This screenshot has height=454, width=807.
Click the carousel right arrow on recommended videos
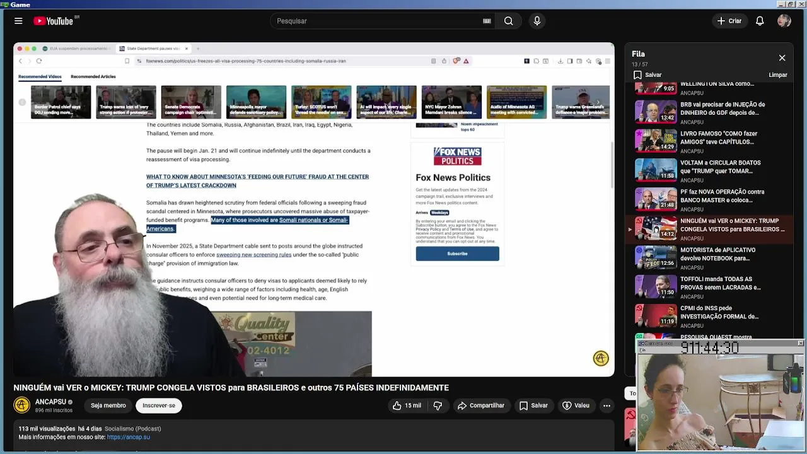point(598,102)
